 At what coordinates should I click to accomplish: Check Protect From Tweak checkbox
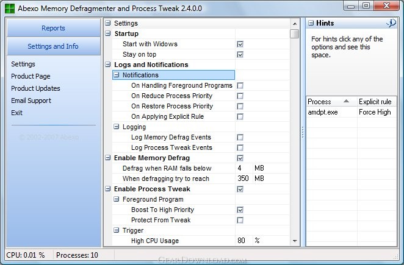pyautogui.click(x=240, y=221)
